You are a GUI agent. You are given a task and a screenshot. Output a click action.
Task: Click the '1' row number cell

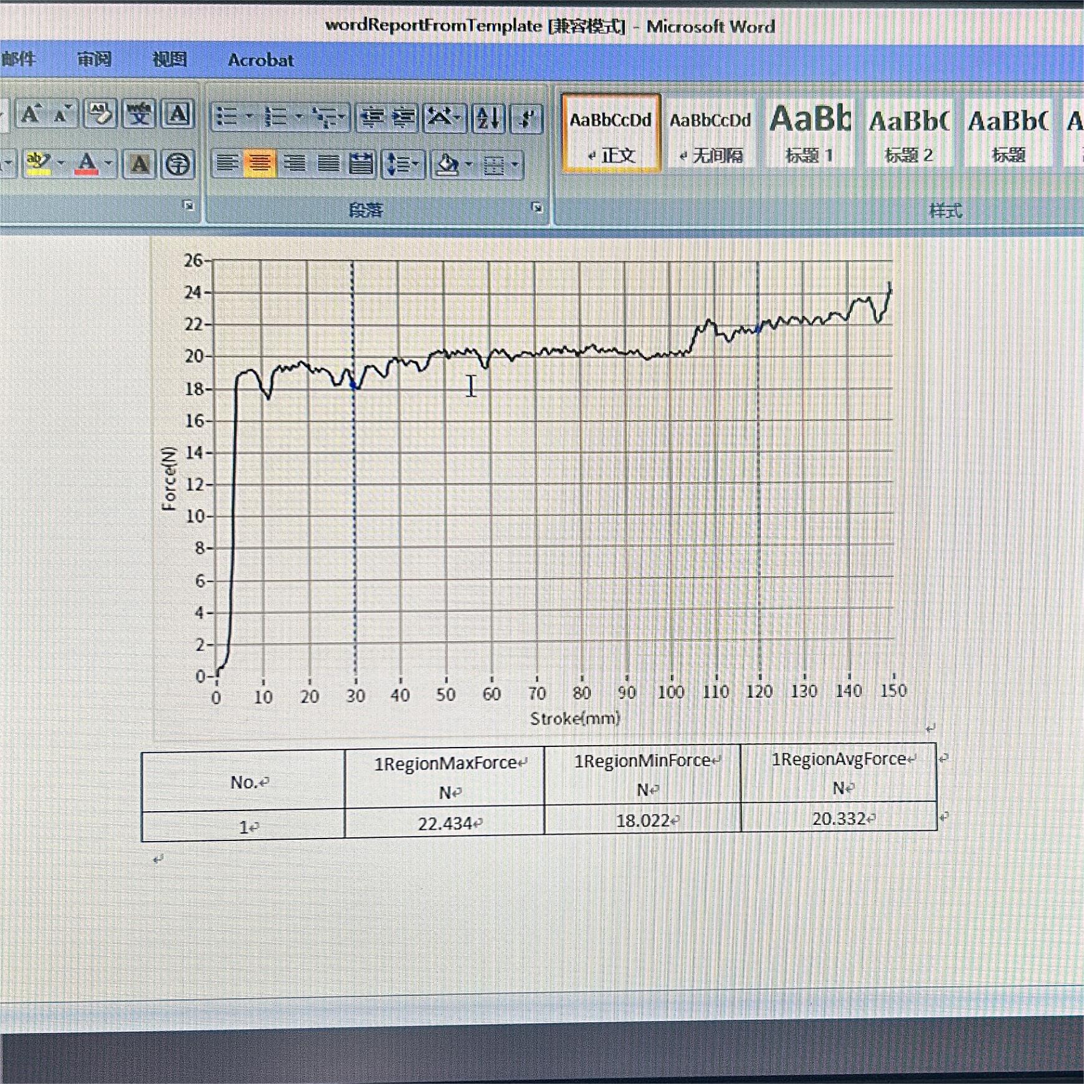coord(244,827)
